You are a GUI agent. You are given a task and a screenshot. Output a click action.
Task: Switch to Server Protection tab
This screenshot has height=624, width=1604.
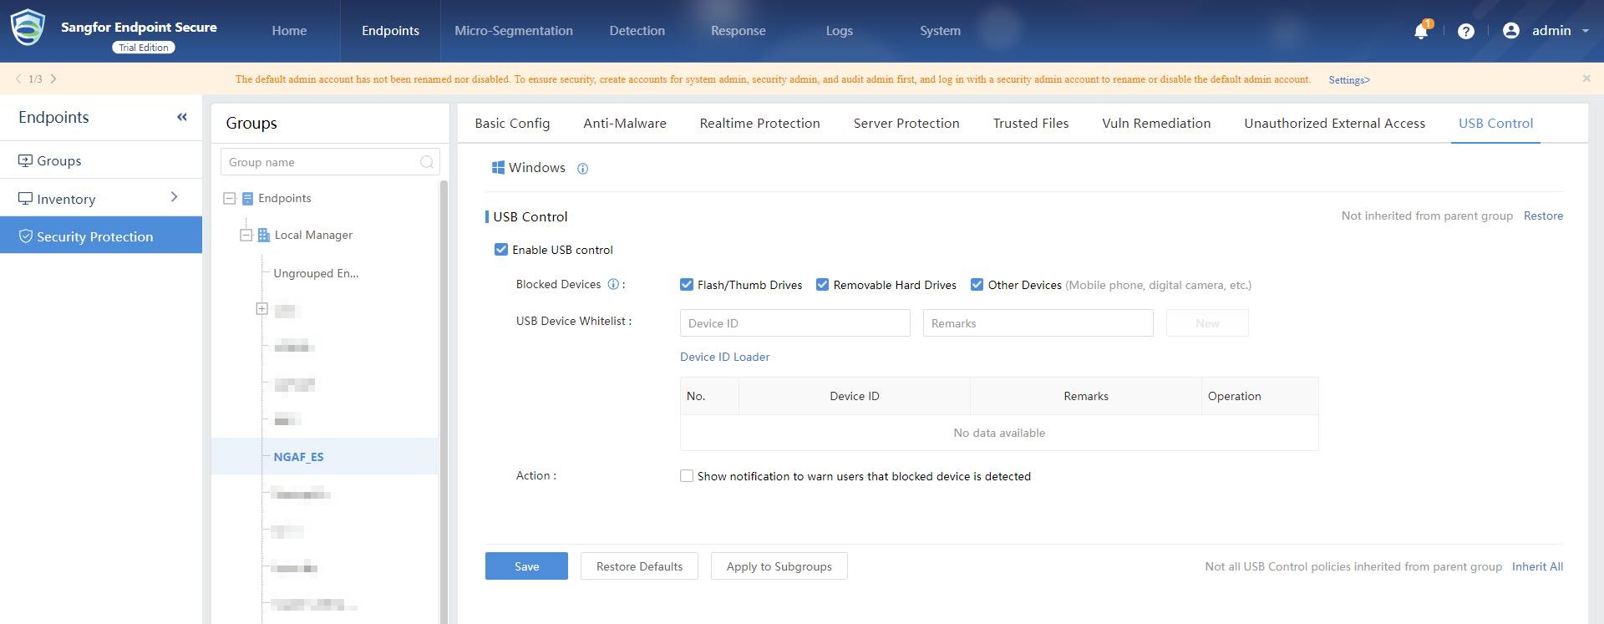tap(906, 123)
